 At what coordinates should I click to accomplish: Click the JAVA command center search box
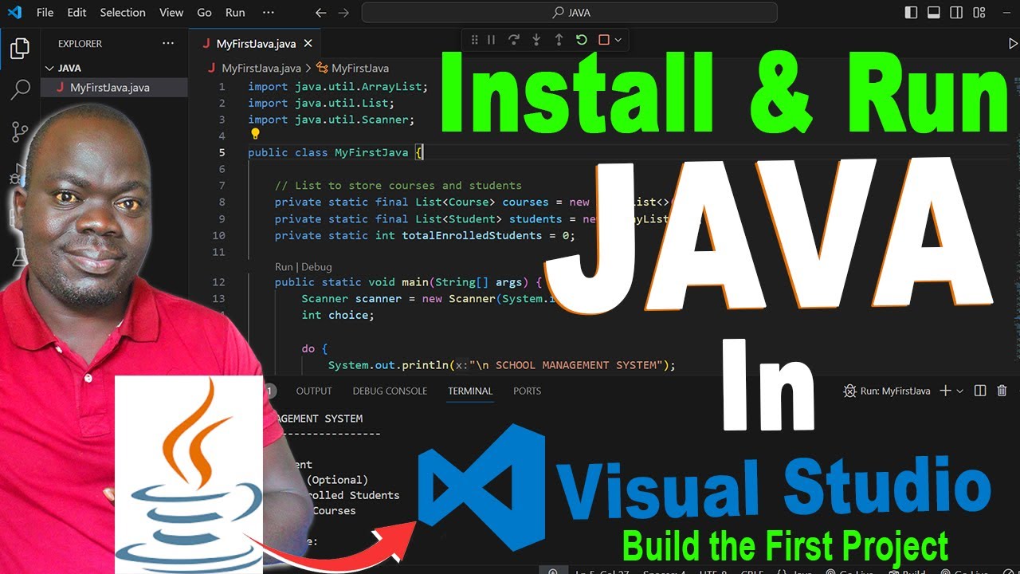tap(569, 13)
